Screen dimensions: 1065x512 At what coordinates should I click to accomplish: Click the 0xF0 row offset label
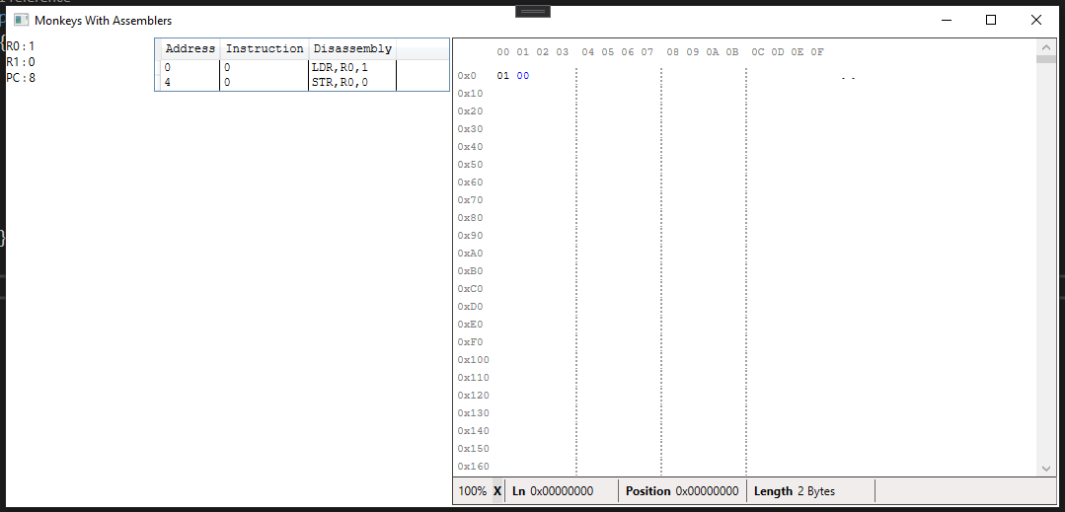[470, 342]
